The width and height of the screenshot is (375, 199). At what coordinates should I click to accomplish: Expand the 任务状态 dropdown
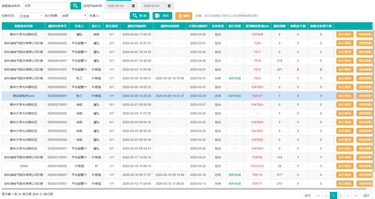(x=30, y=16)
